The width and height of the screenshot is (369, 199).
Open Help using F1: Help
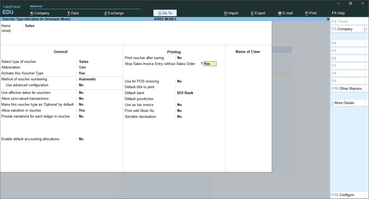click(x=338, y=13)
